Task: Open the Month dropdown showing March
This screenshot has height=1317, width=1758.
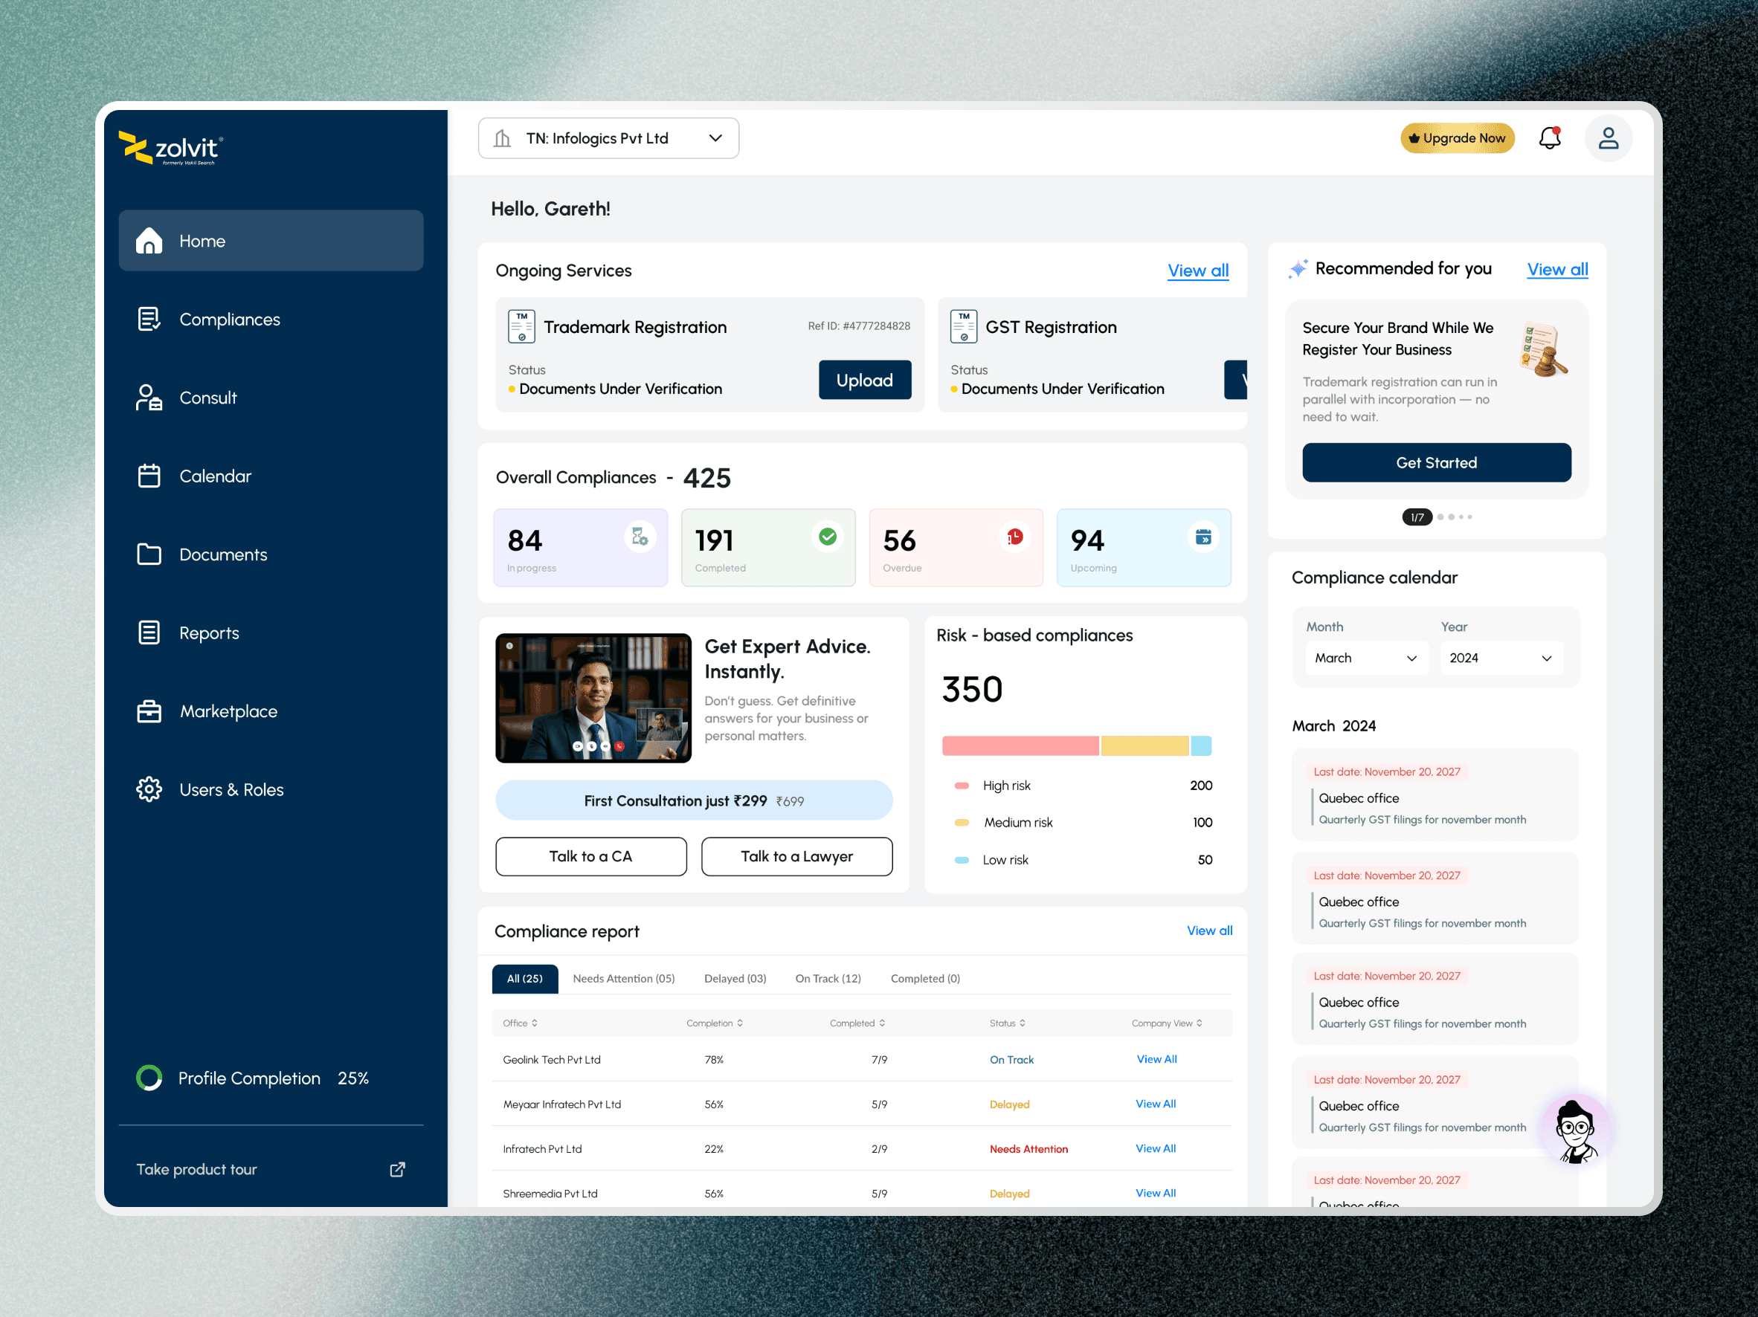Action: 1366,658
